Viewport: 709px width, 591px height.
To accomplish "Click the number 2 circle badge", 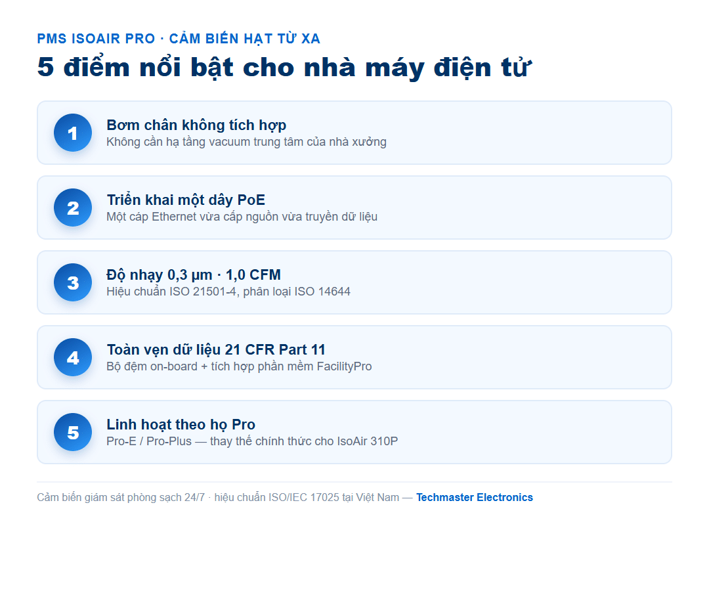I will [73, 208].
